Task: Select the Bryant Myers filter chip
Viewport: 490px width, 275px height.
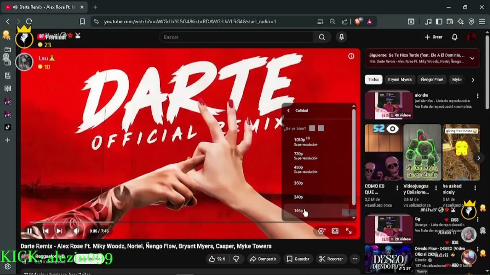Action: 400,79
